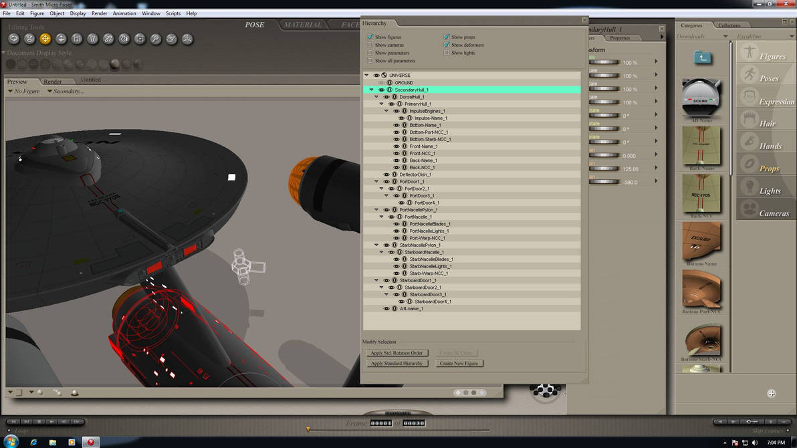The image size is (797, 448).
Task: Collapse the StarbNacellePylon_1 node
Action: (376, 245)
